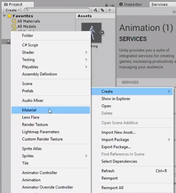Click the favorites star icon in toolbar
The height and width of the screenshot is (193, 176).
tap(110, 10)
